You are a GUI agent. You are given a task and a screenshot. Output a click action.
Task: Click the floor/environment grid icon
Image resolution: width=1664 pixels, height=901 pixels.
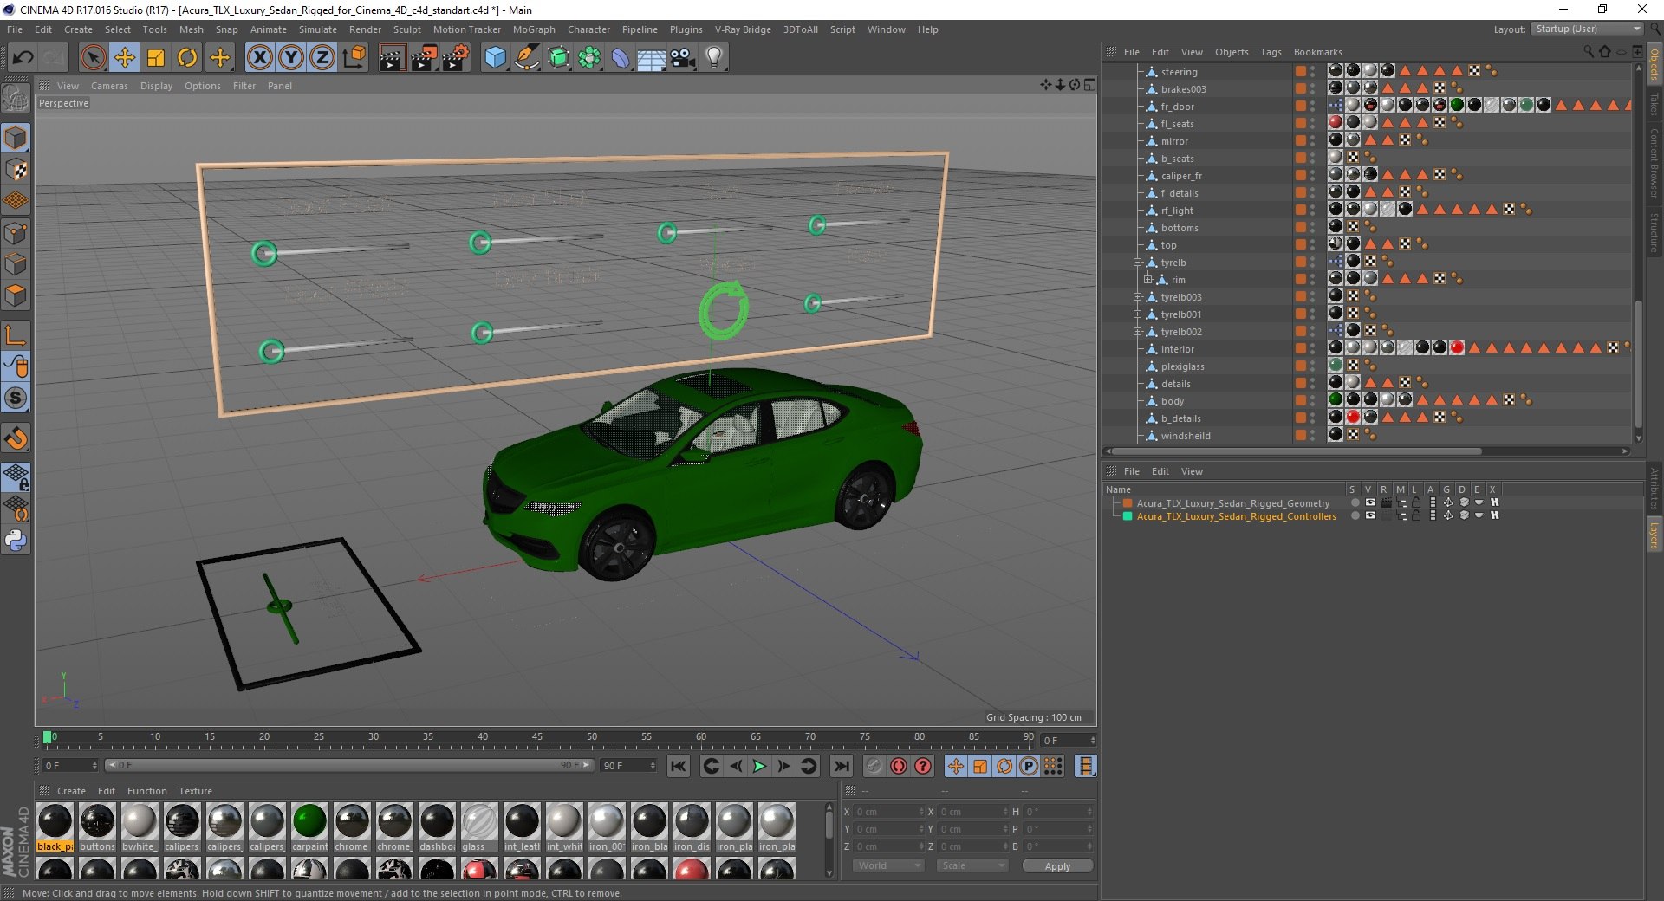651,58
